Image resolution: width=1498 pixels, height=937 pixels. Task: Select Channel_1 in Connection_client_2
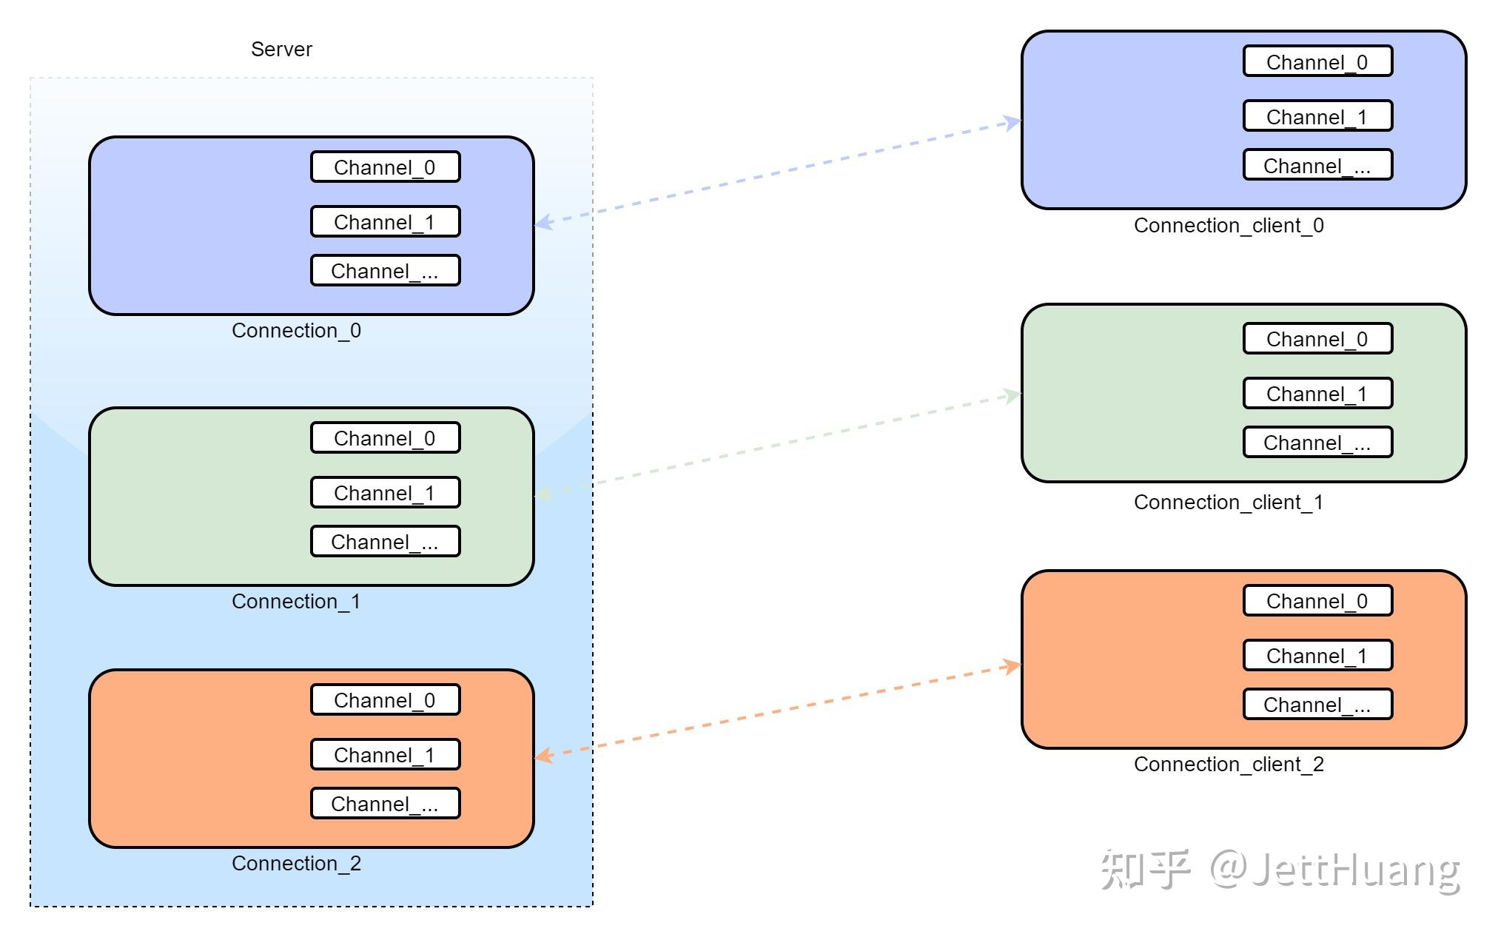[1317, 656]
